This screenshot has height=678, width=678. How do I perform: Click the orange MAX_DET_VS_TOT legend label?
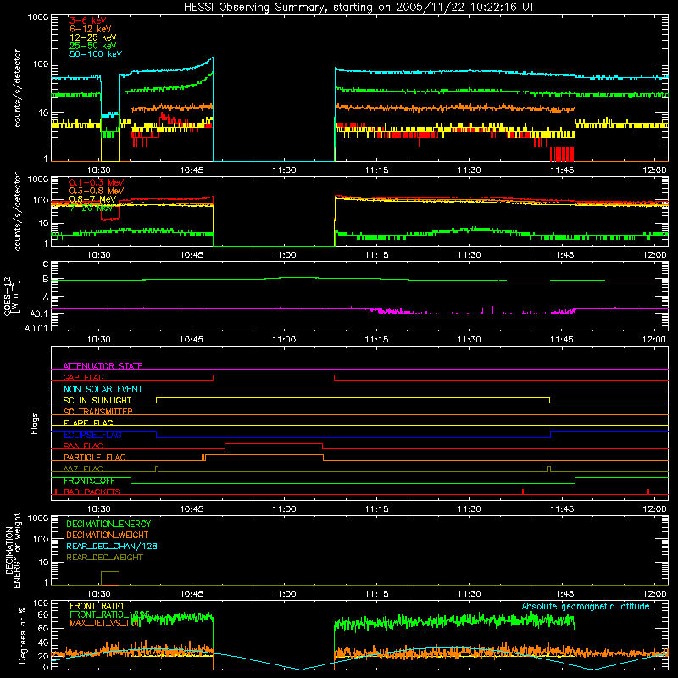(105, 623)
